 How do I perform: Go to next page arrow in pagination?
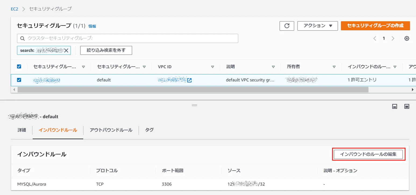click(393, 38)
